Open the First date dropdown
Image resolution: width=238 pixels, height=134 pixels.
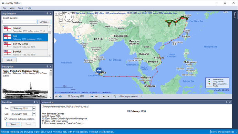(x=34, y=109)
